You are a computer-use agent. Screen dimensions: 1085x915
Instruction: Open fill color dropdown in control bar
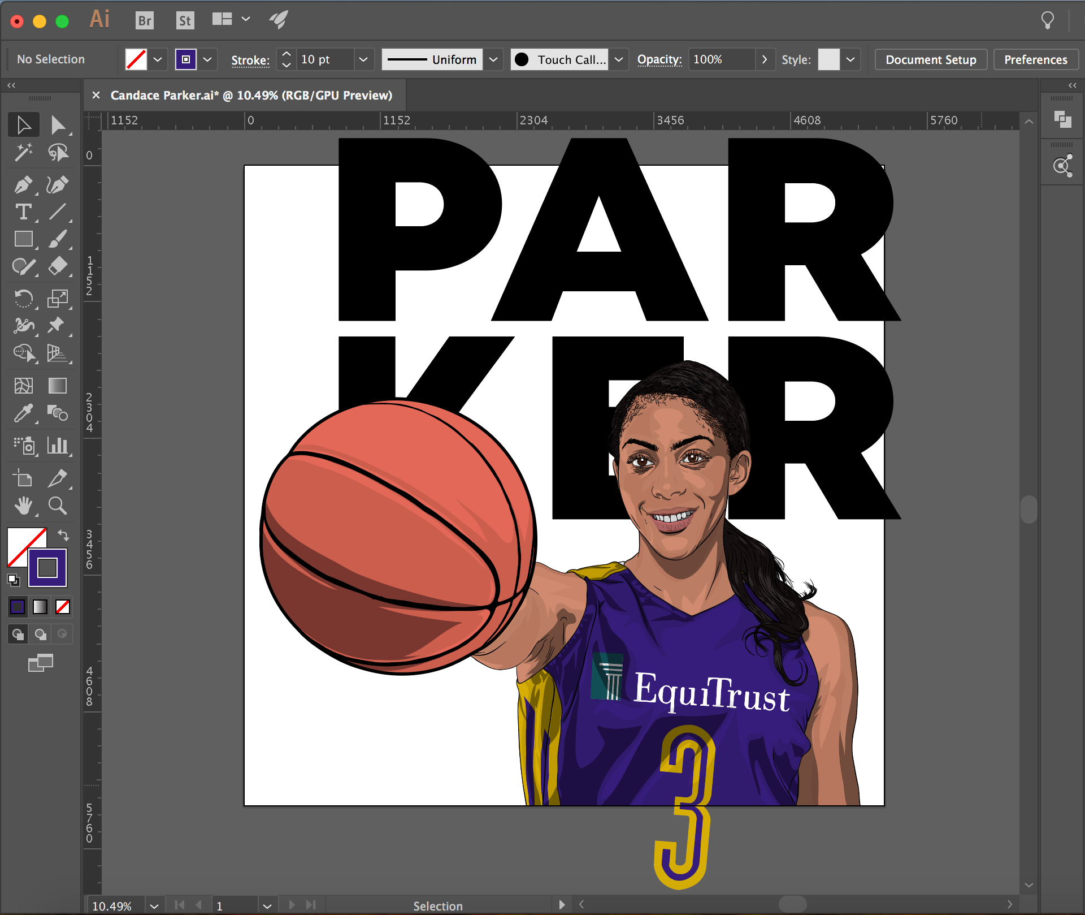point(158,59)
